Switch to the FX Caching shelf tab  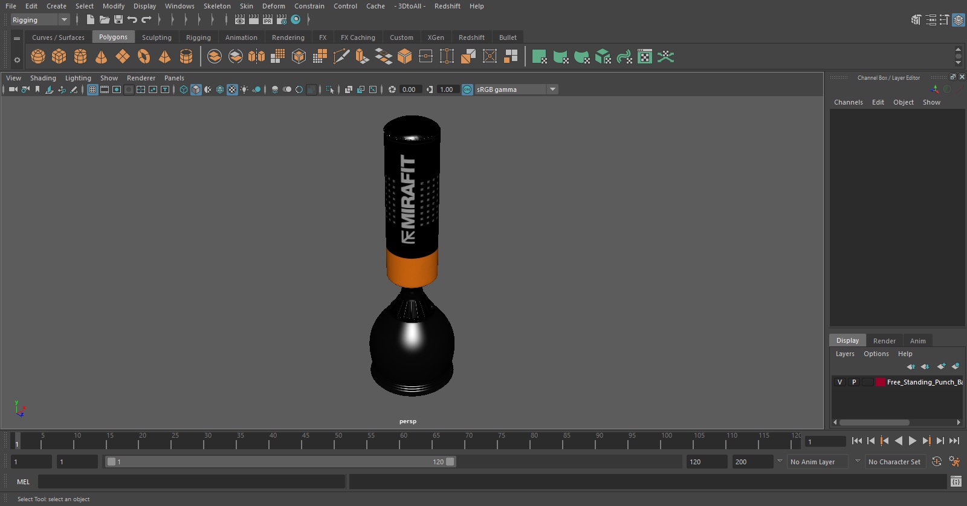358,37
